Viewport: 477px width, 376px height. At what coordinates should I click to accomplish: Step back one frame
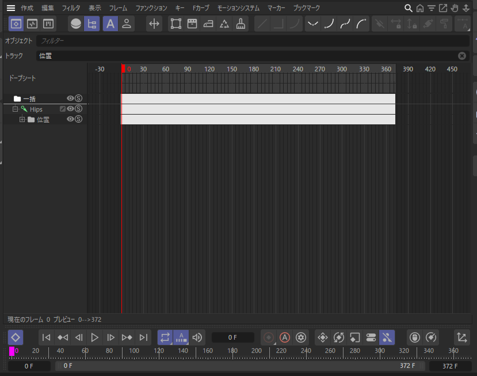(79, 337)
